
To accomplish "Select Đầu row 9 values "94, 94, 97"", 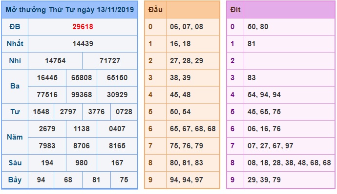I will (187, 180).
